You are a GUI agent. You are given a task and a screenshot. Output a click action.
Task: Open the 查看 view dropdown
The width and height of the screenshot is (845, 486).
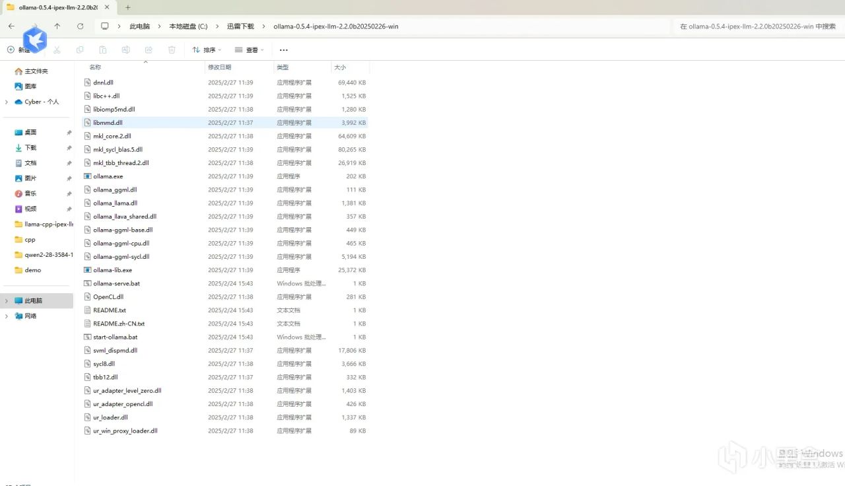[249, 50]
